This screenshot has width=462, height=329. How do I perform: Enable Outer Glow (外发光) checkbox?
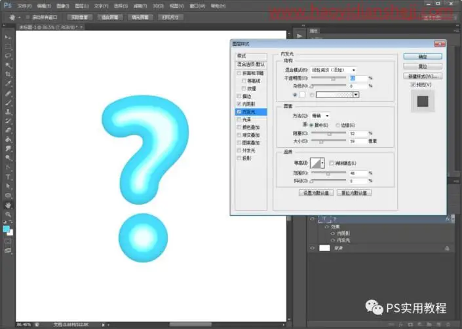[239, 150]
